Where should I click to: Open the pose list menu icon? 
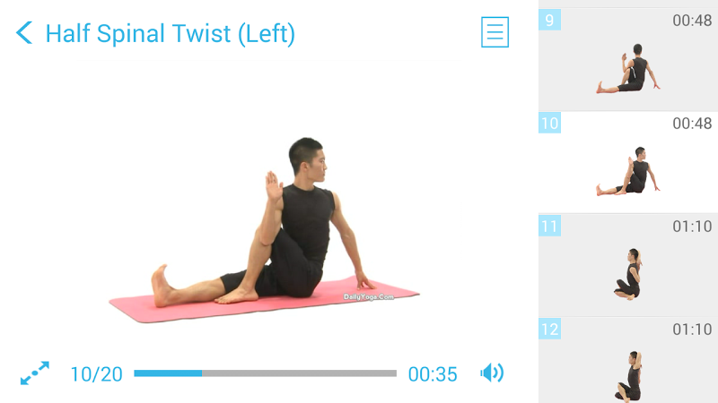click(495, 32)
